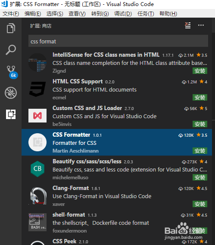This screenshot has height=245, width=215.
Task: Install the HTML CSS Support extension
Action: (200, 98)
